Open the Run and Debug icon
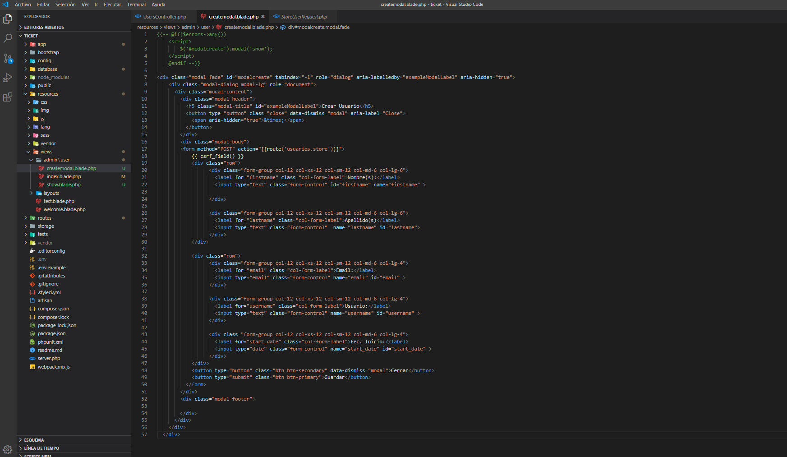 (x=8, y=78)
